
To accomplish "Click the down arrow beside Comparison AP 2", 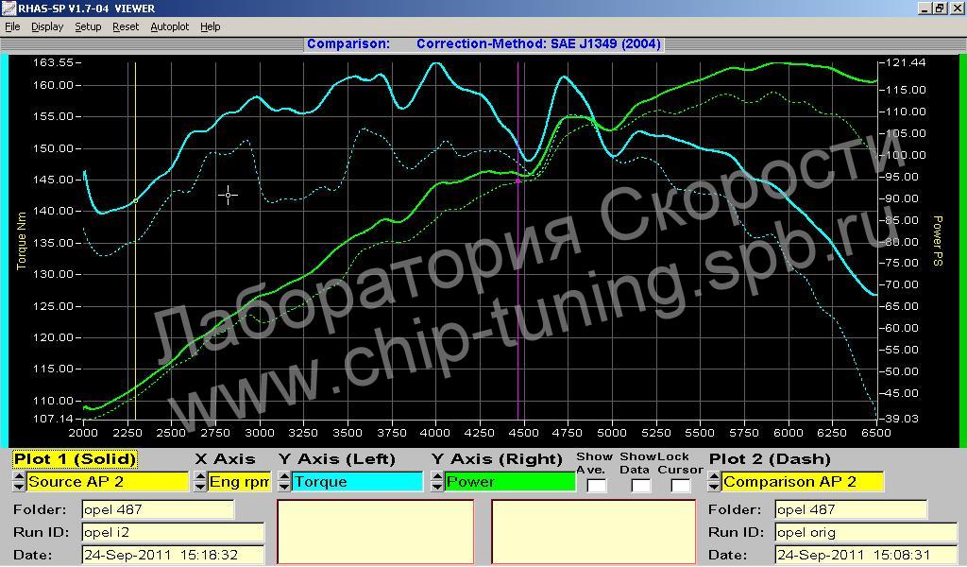I will tap(714, 486).
